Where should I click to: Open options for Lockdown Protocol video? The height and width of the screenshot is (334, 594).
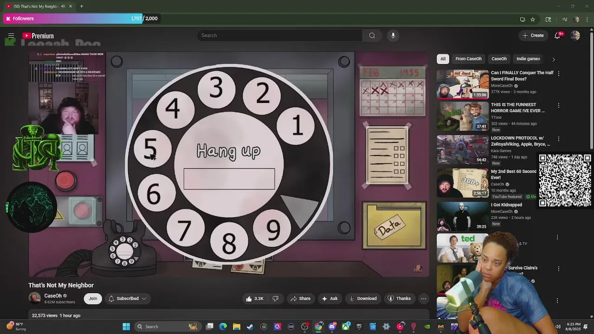click(559, 139)
